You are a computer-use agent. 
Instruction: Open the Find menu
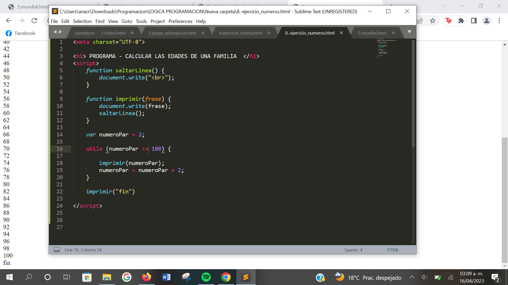[x=100, y=21]
